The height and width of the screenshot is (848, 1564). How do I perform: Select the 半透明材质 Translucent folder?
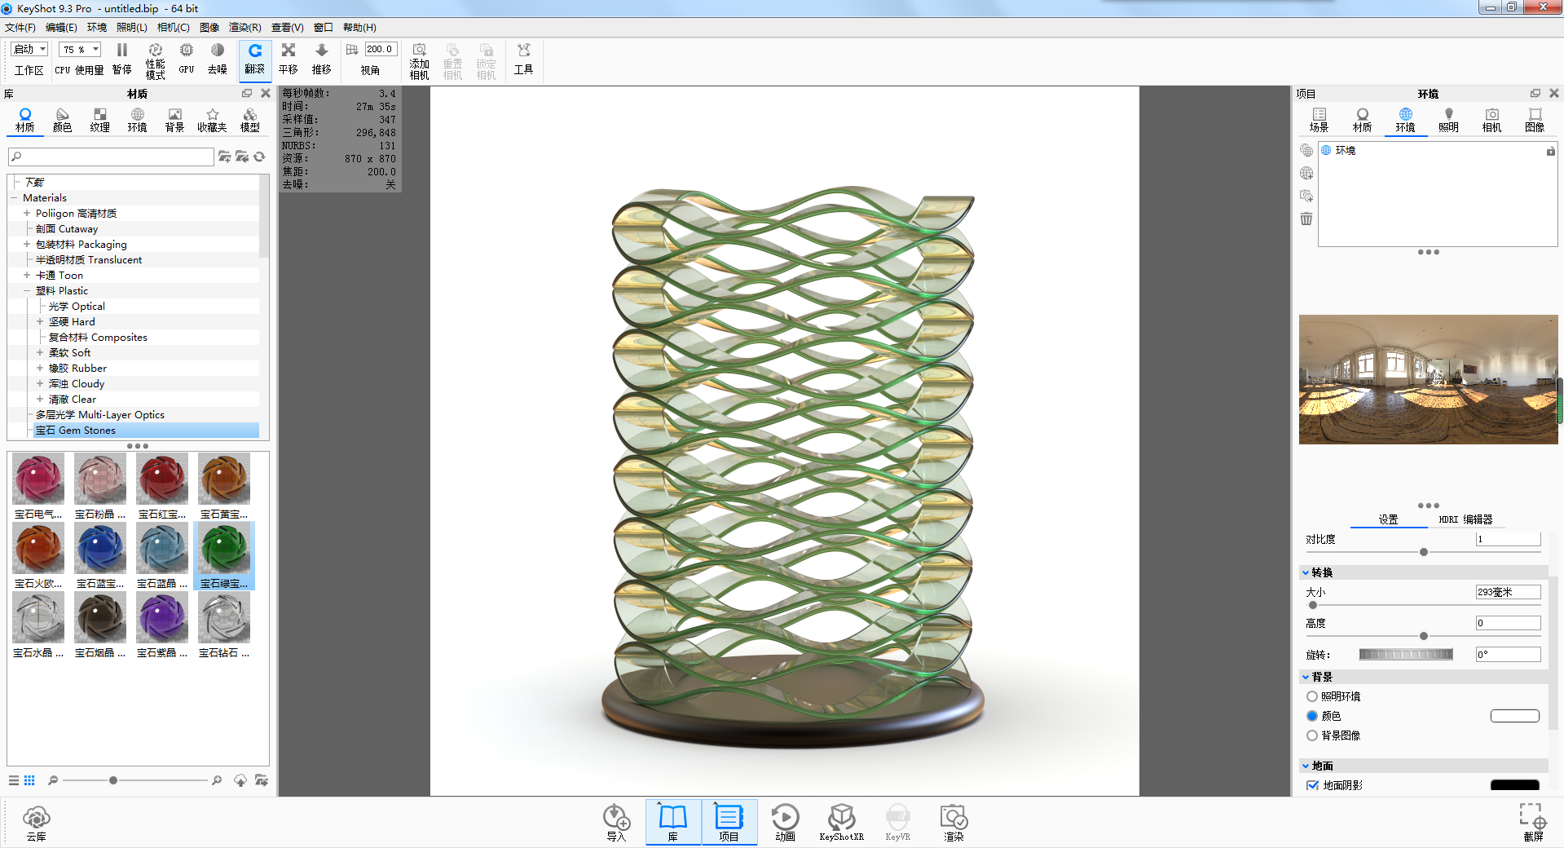[89, 260]
